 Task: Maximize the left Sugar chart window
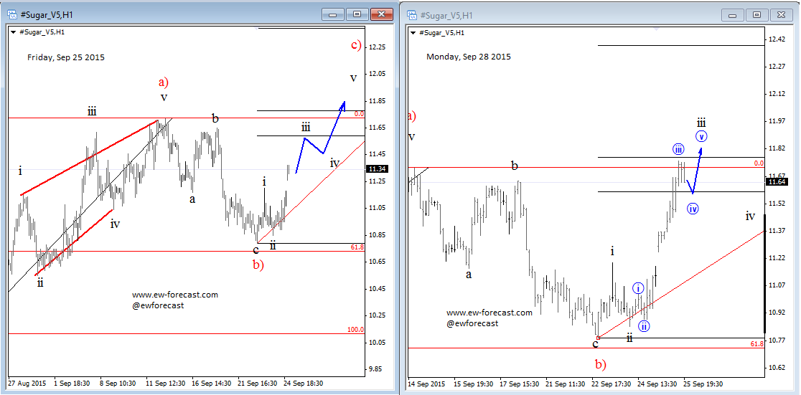[358, 14]
